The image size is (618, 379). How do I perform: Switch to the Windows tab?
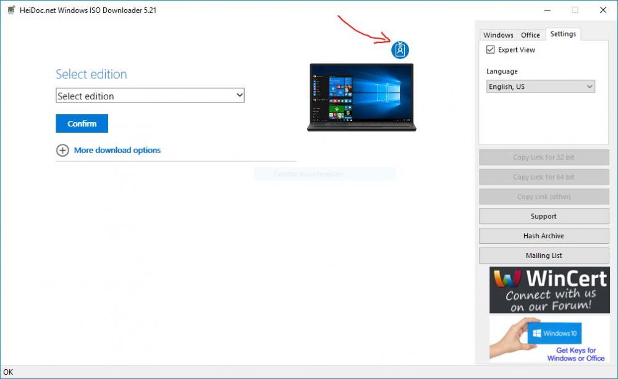[x=498, y=35]
